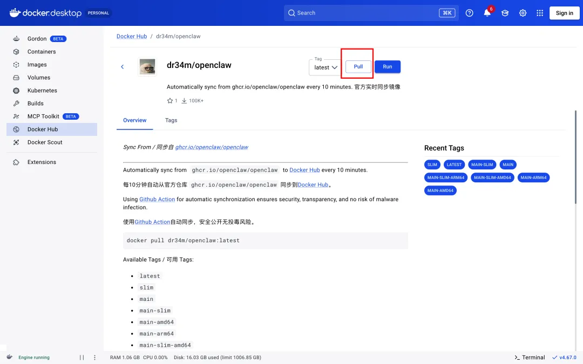Click version v4.67.0 in status bar
The height and width of the screenshot is (364, 583).
[x=564, y=358]
